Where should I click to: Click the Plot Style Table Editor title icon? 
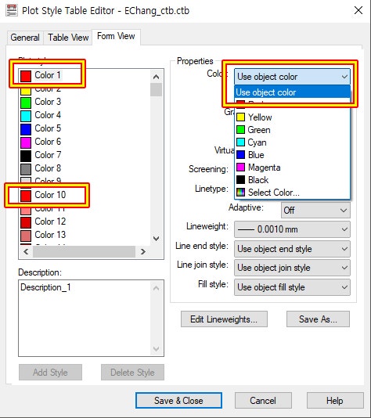click(x=12, y=10)
